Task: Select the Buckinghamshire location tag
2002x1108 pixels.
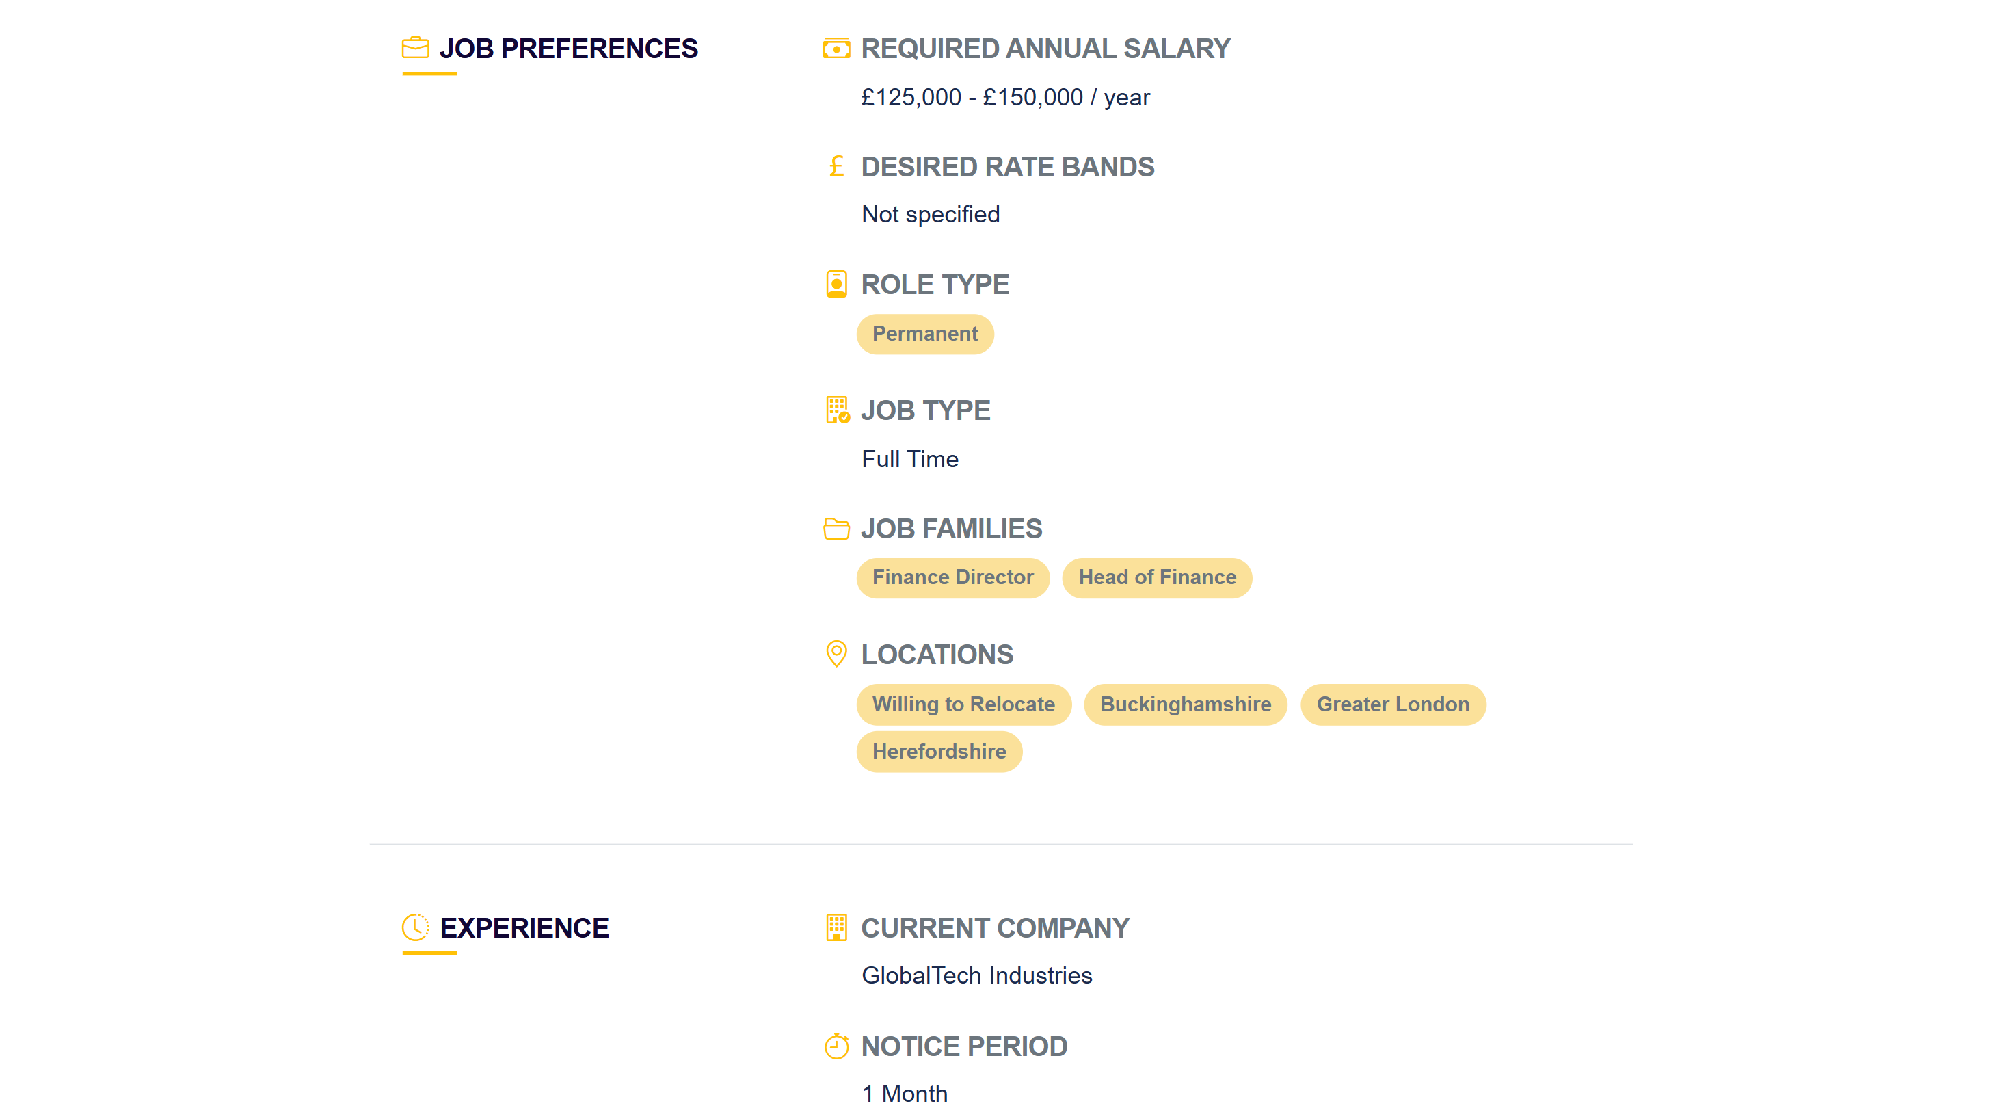Action: [x=1185, y=704]
